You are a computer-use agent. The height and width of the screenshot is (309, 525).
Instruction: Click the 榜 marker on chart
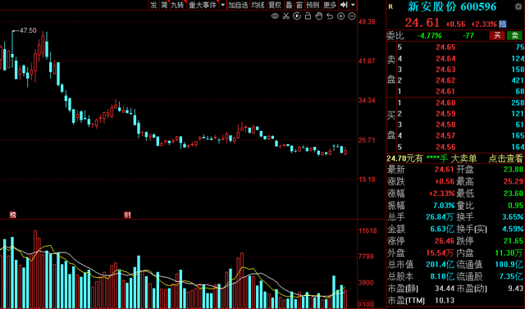(x=13, y=215)
